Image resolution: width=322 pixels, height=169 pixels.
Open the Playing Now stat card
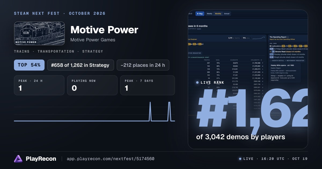click(x=92, y=85)
